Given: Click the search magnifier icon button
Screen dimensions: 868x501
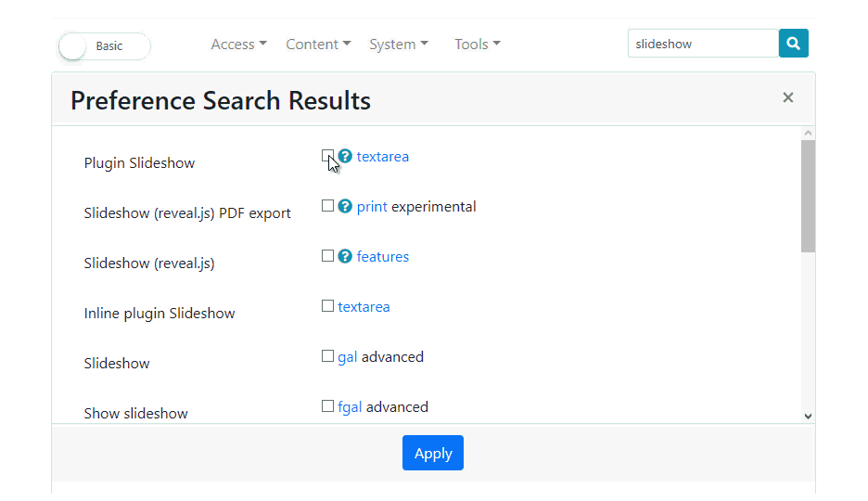Looking at the screenshot, I should point(793,44).
